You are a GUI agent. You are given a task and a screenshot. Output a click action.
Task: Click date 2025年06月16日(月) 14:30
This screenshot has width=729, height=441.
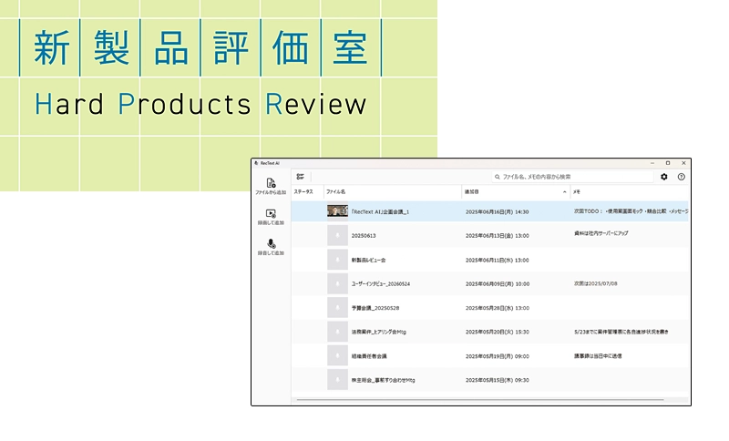tap(497, 212)
